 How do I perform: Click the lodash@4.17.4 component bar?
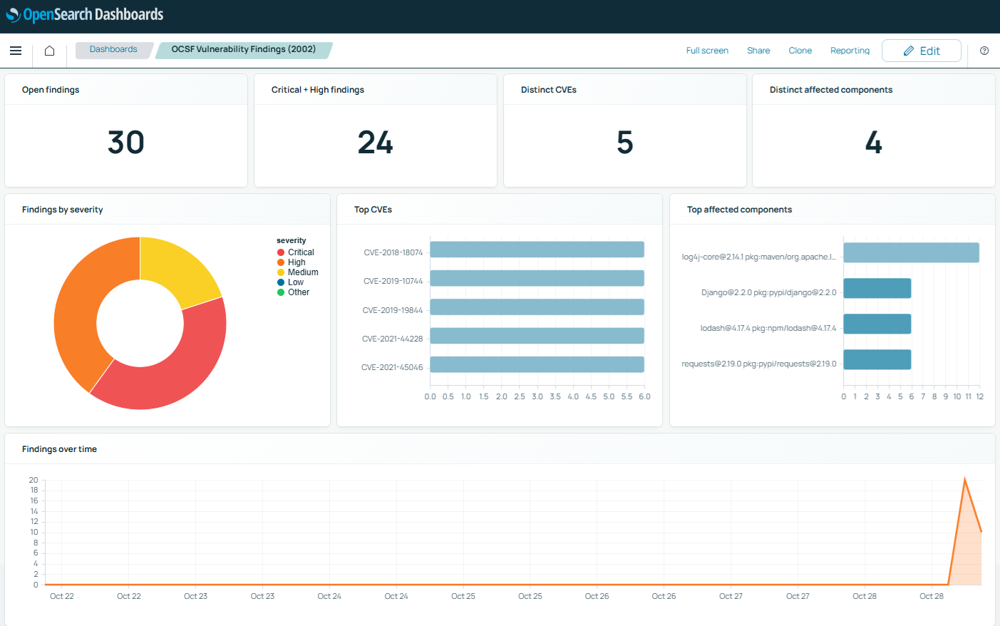pyautogui.click(x=877, y=324)
